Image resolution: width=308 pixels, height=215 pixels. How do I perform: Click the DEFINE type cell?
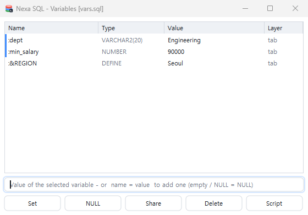click(112, 63)
